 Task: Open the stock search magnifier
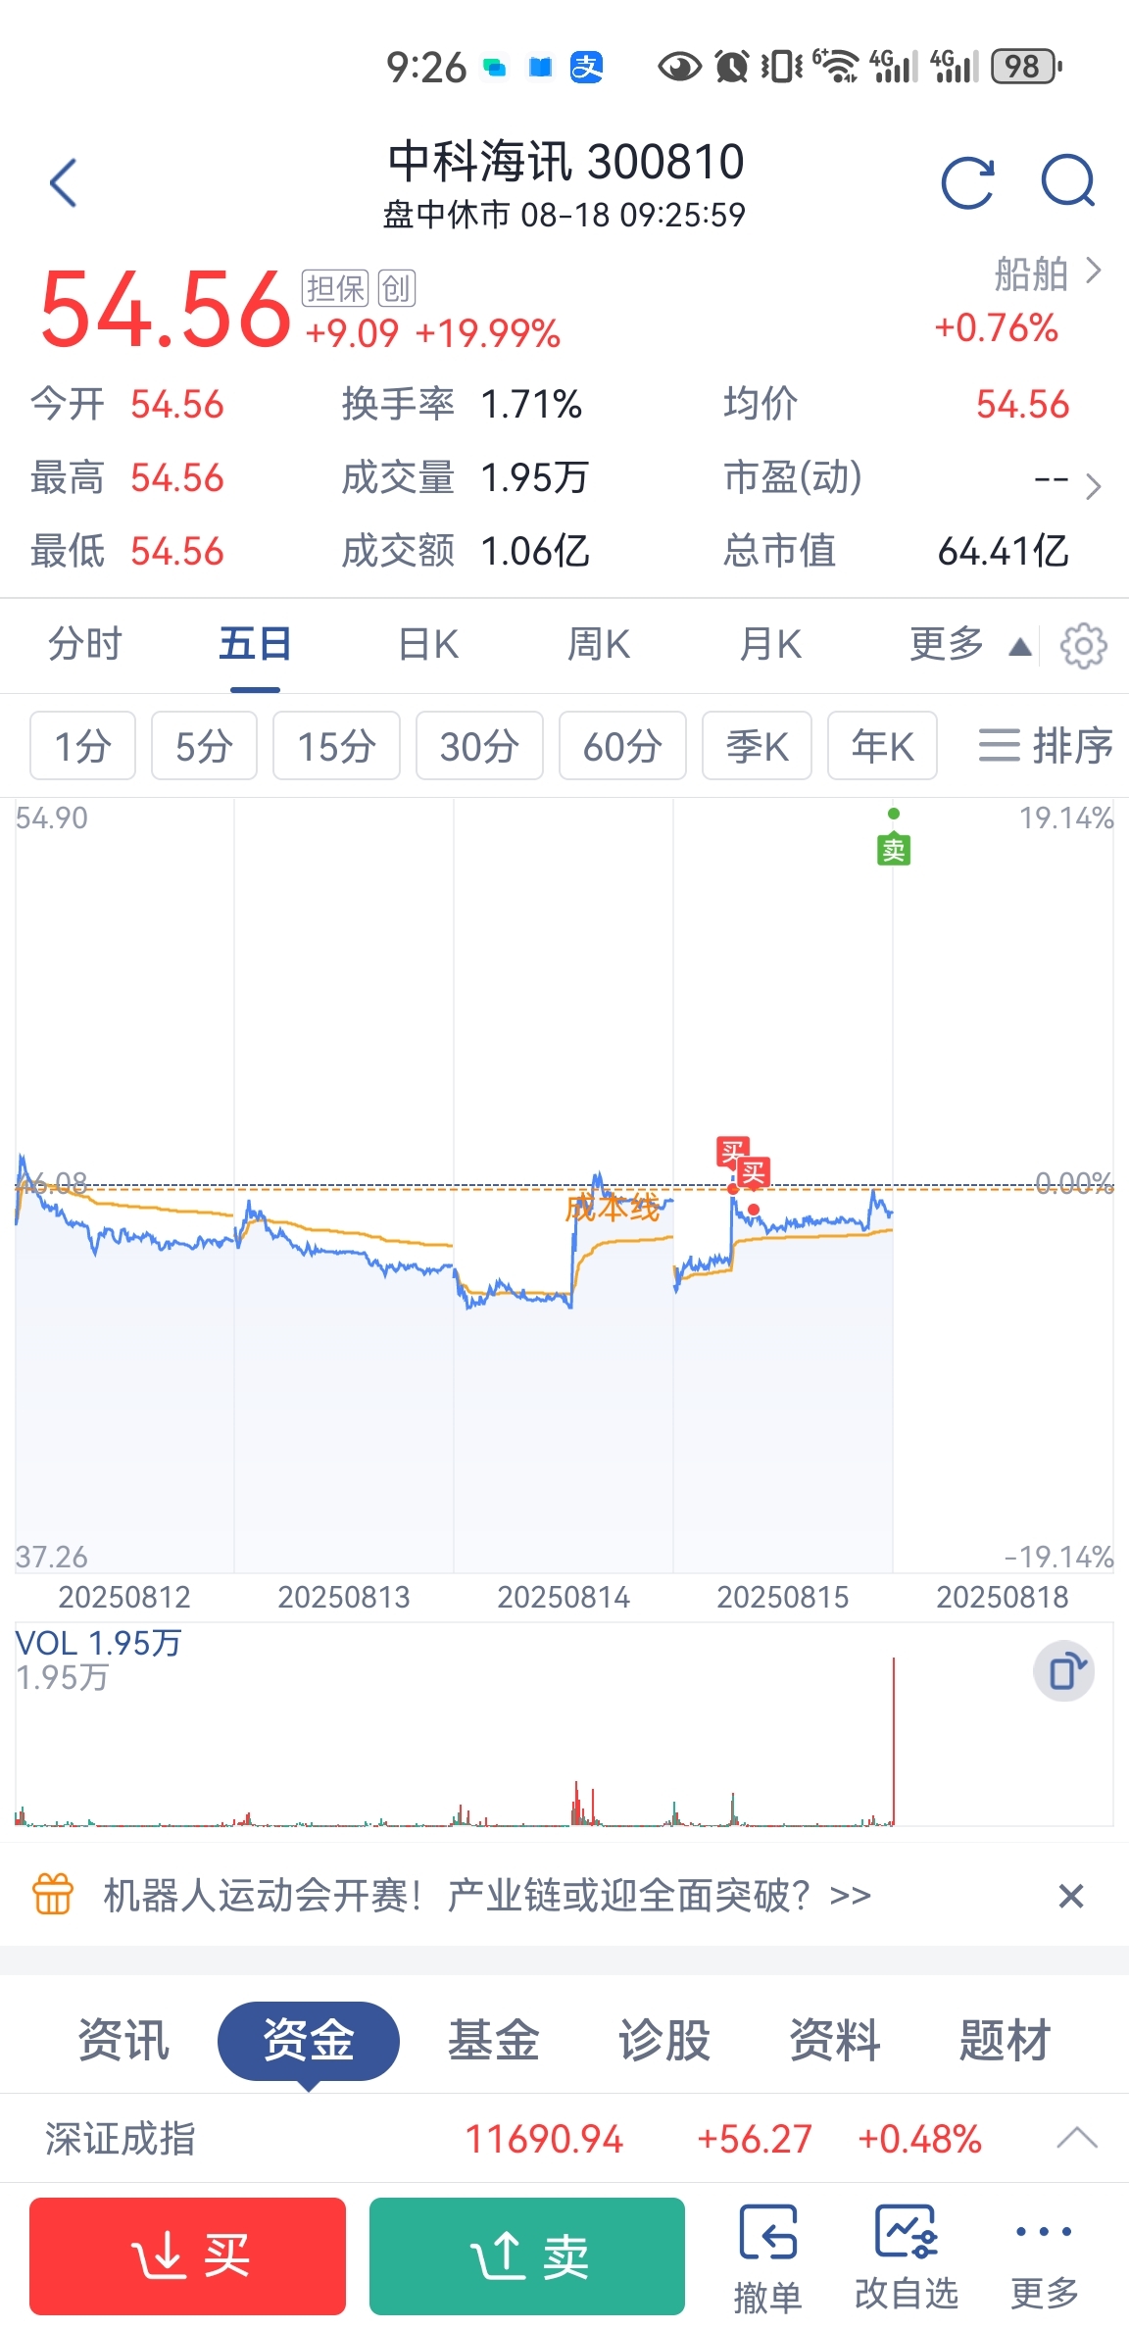coord(1068,181)
